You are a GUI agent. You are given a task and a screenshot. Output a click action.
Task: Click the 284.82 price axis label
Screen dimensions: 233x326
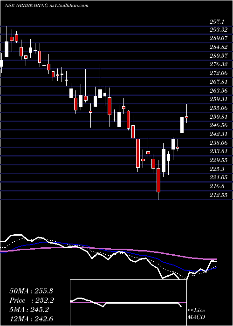tap(219, 47)
